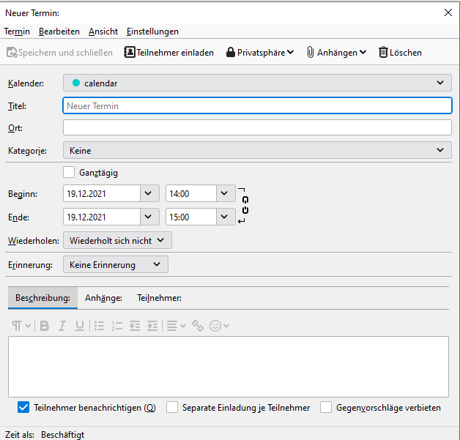Toggle the chain link between start and end dates
Viewport: 460px width, 440px height.
pos(245,205)
